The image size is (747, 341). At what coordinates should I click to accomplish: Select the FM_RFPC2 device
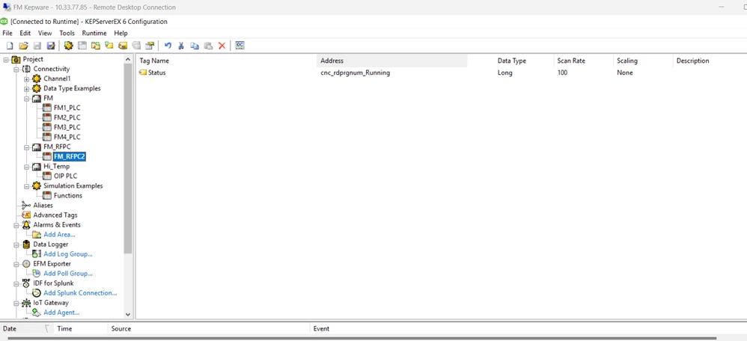click(70, 157)
